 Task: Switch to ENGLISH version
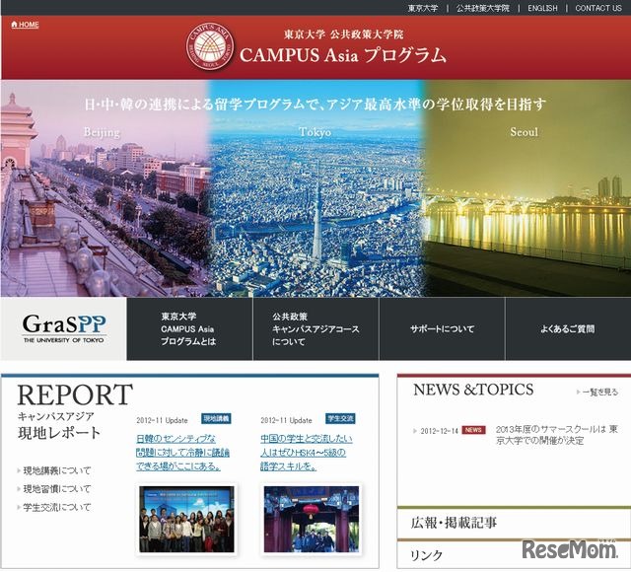click(542, 8)
